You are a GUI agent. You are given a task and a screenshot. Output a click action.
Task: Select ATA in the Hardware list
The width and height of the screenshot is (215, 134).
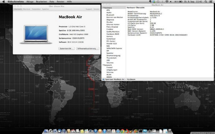[108, 10]
